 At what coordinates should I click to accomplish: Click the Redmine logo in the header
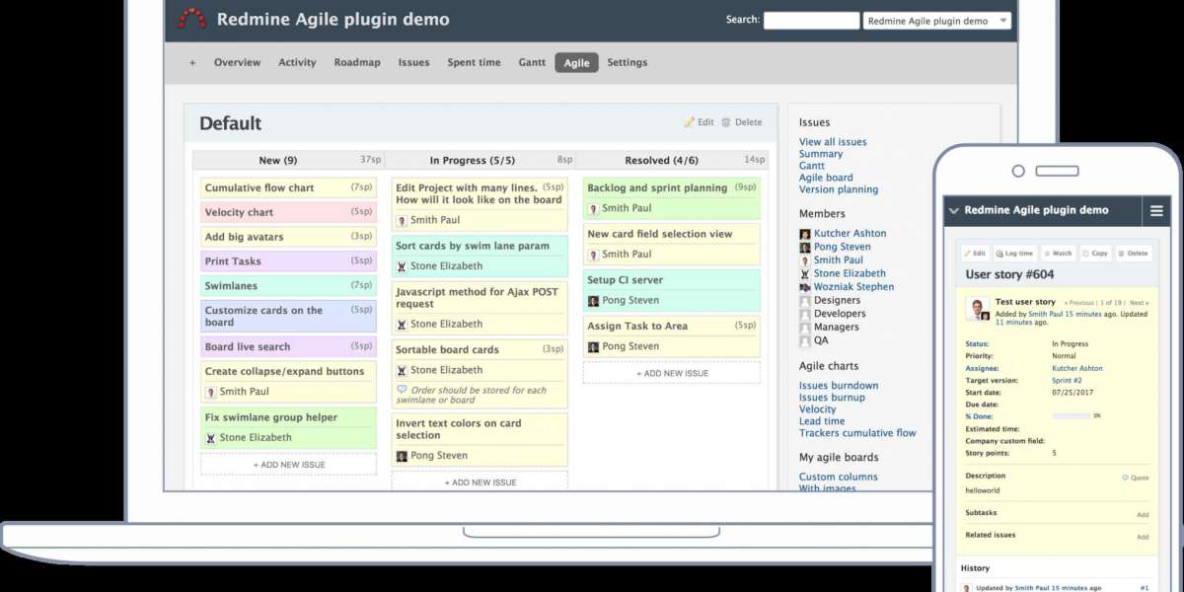191,19
